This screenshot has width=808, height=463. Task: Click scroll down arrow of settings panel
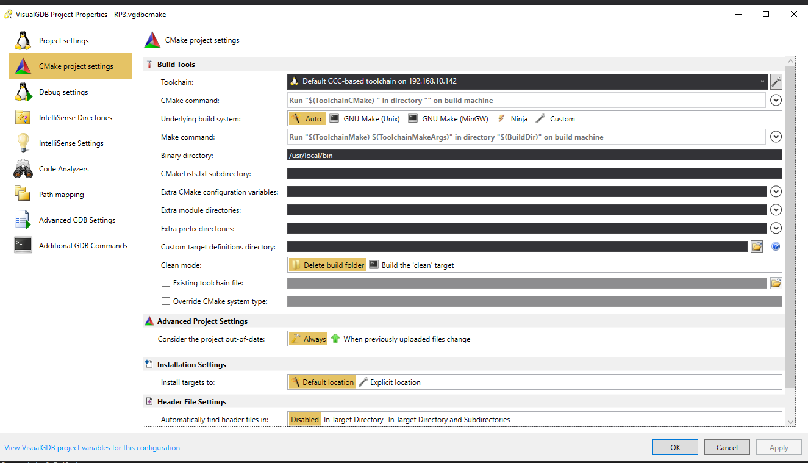(x=790, y=422)
